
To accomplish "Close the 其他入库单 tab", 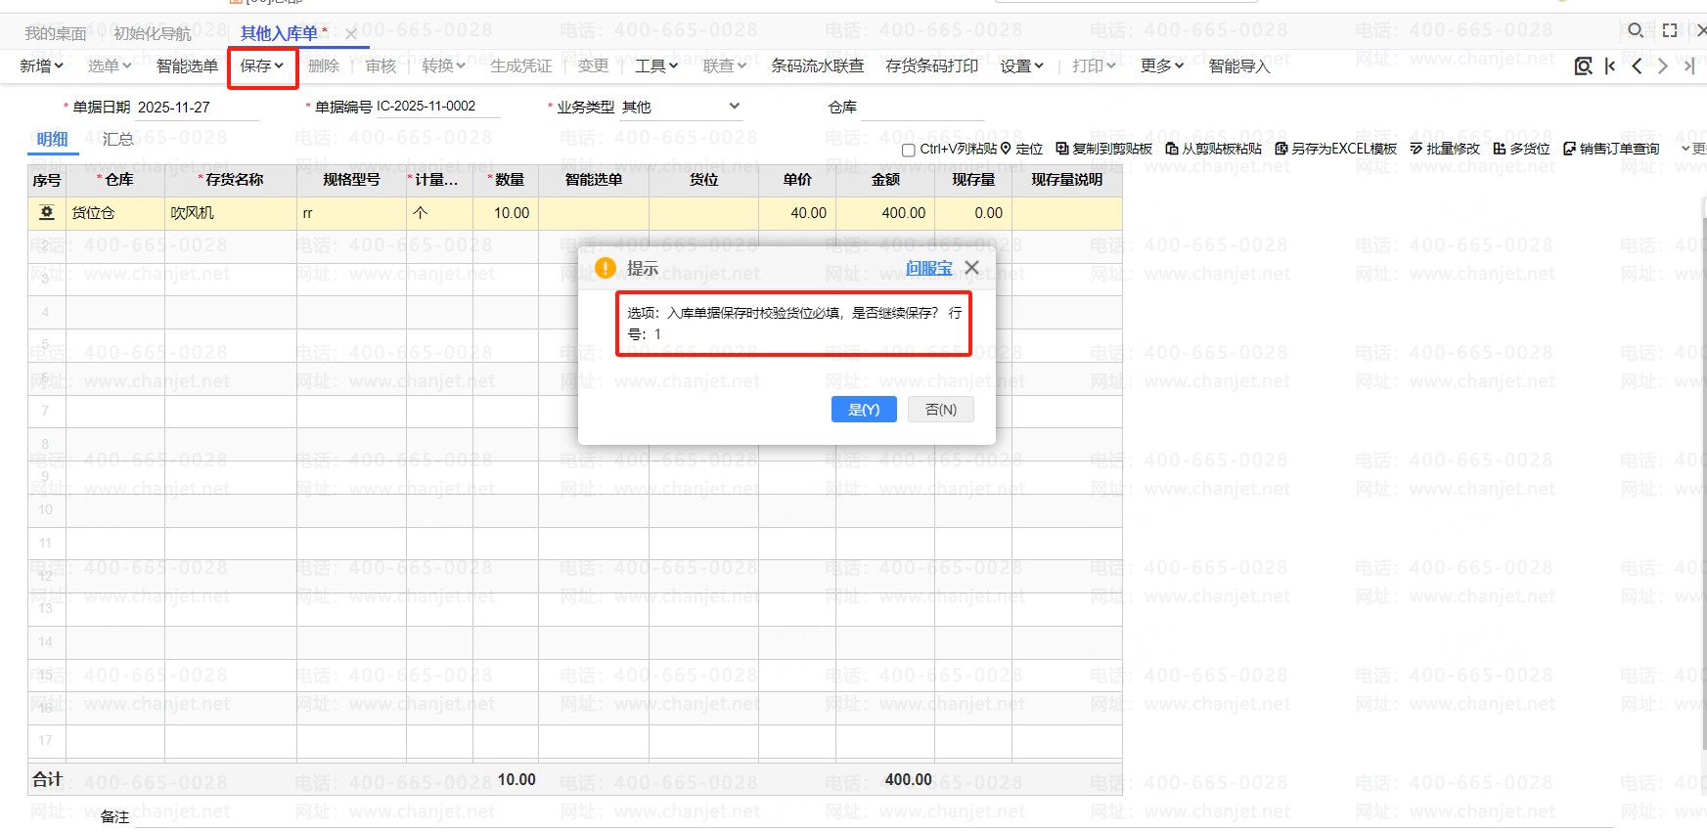I will coord(351,33).
